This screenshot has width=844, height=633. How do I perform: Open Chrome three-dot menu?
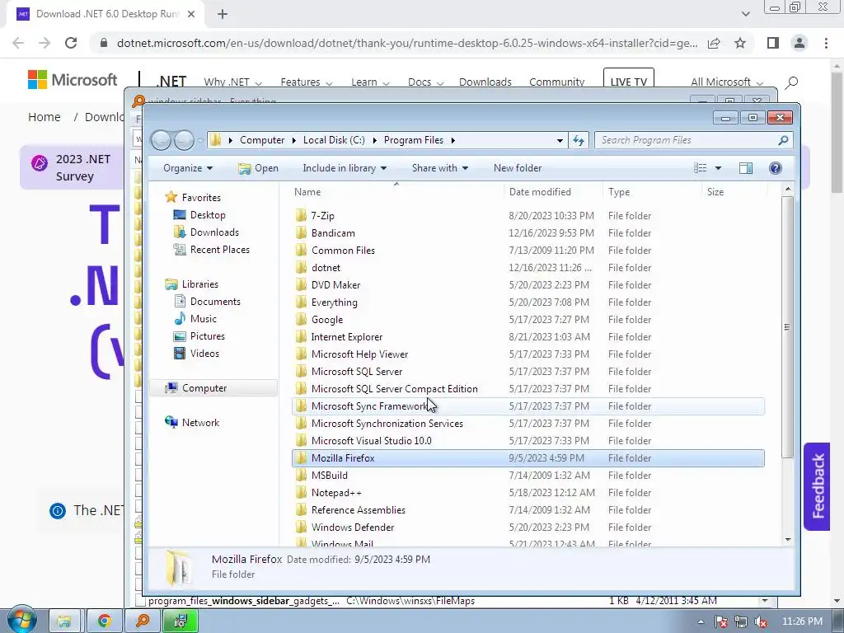pos(826,43)
